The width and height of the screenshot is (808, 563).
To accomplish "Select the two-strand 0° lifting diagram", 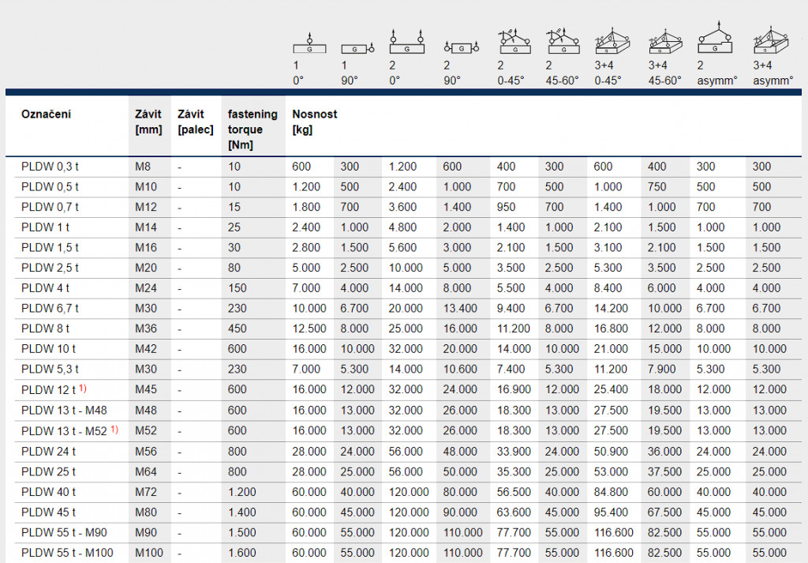I will click(406, 43).
